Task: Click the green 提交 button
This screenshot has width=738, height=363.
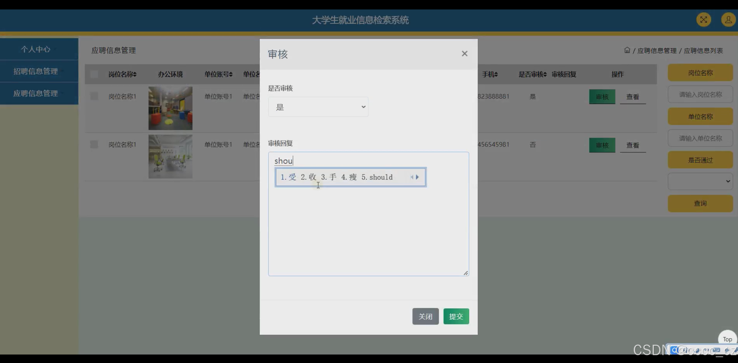Action: click(456, 316)
